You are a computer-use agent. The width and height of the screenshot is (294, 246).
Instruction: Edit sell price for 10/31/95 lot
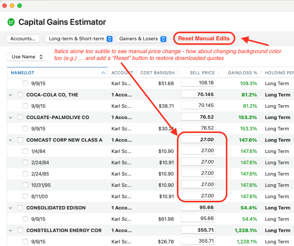[198, 185]
